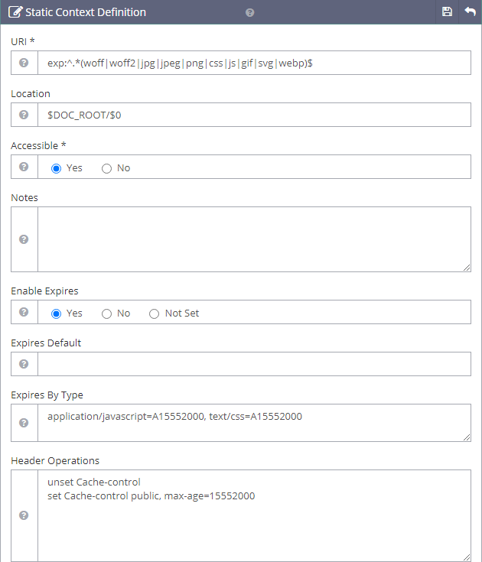The width and height of the screenshot is (482, 562).
Task: Open help for Expires By Type
Action: click(24, 422)
